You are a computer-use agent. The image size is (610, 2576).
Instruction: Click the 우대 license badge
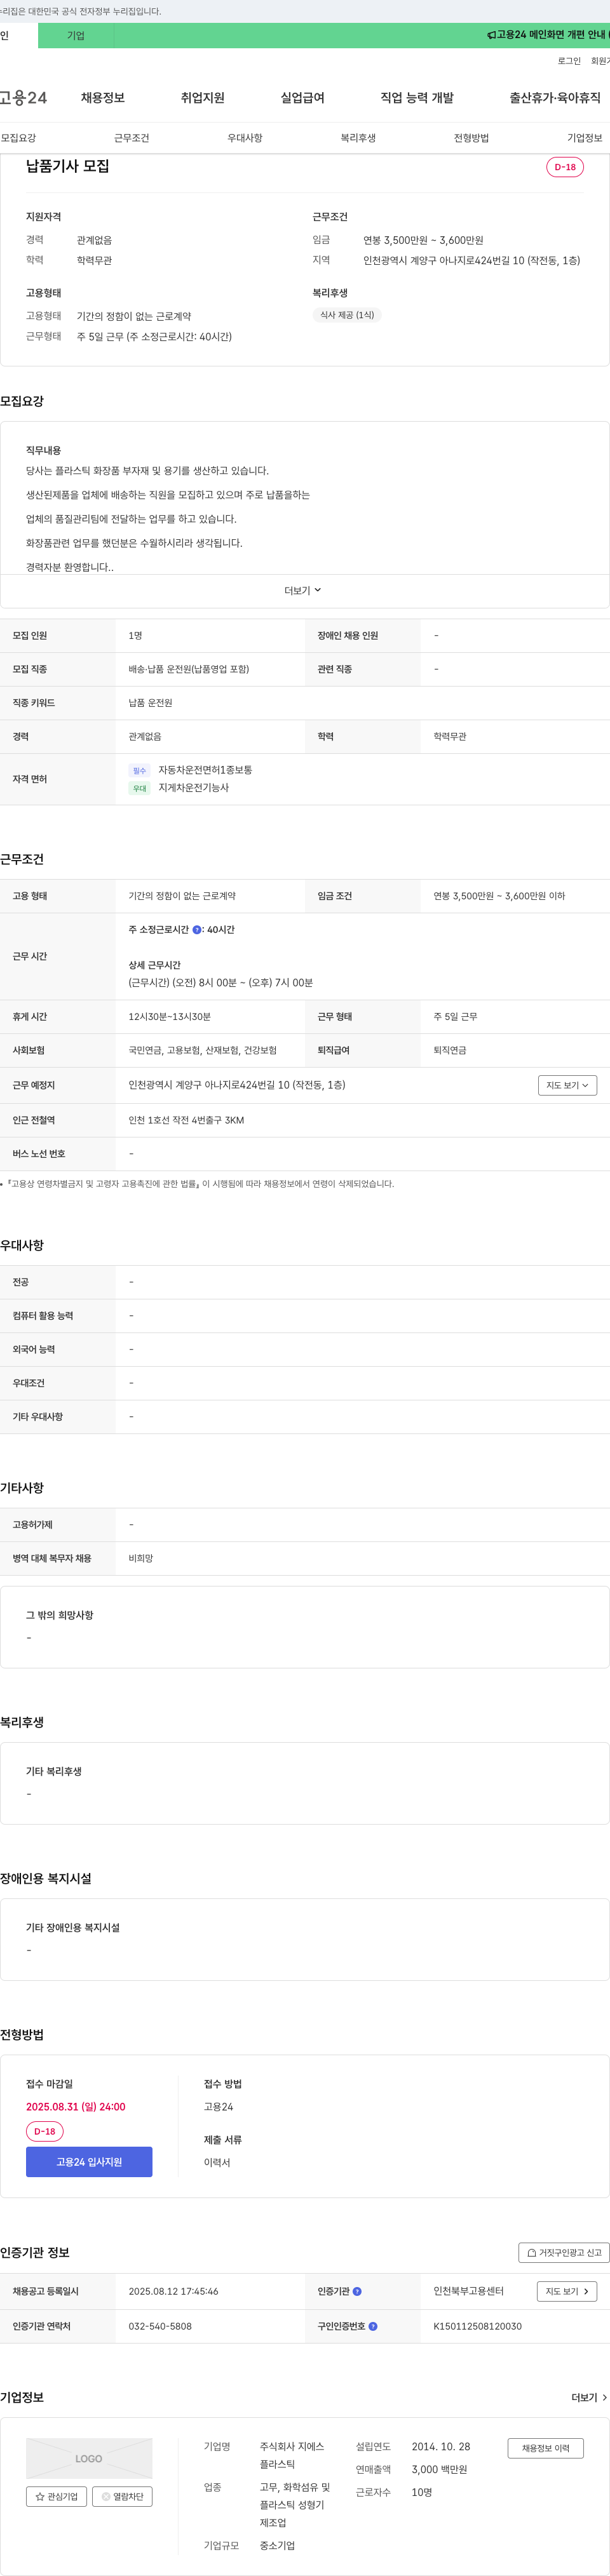(139, 788)
